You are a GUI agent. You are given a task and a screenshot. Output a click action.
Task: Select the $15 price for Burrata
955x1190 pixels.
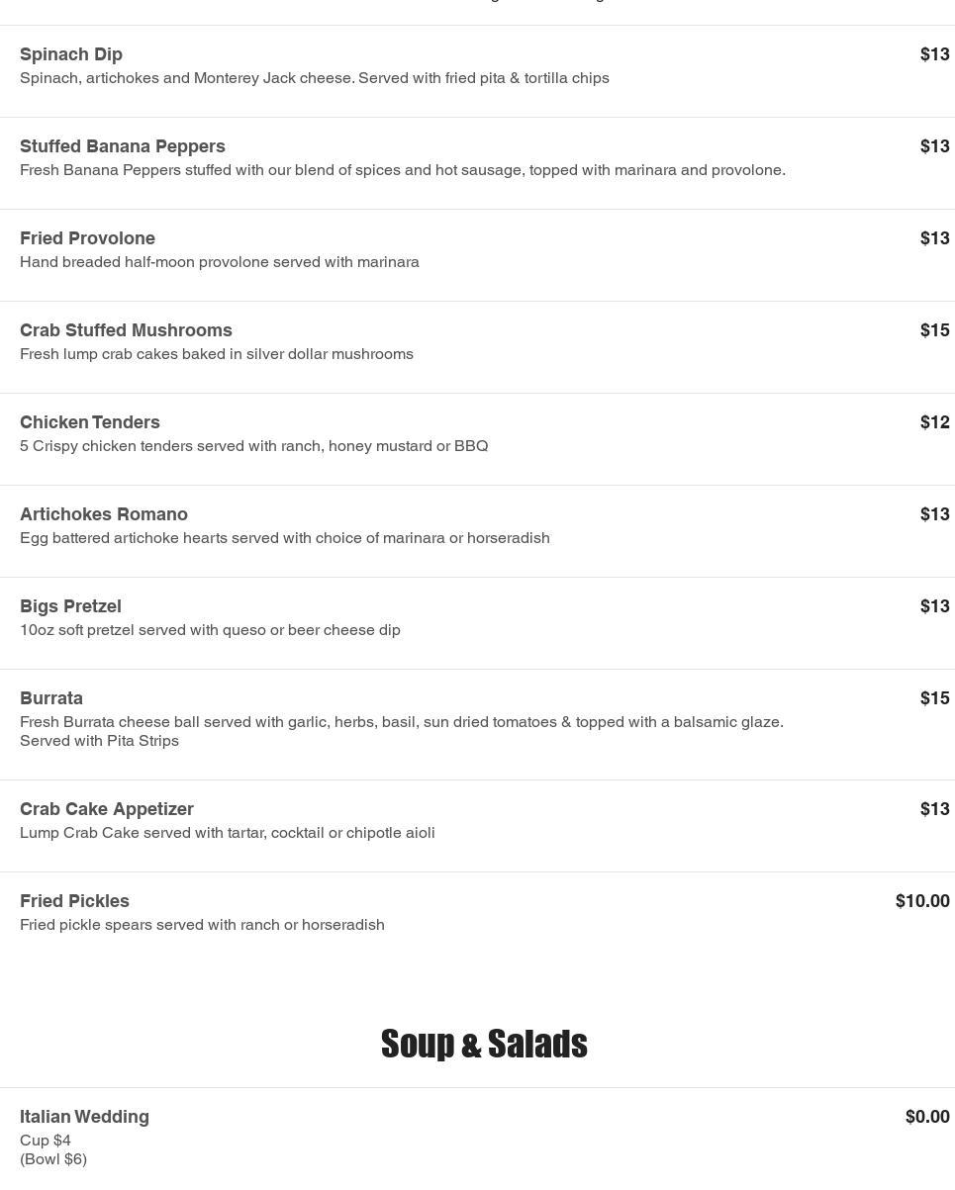click(934, 698)
